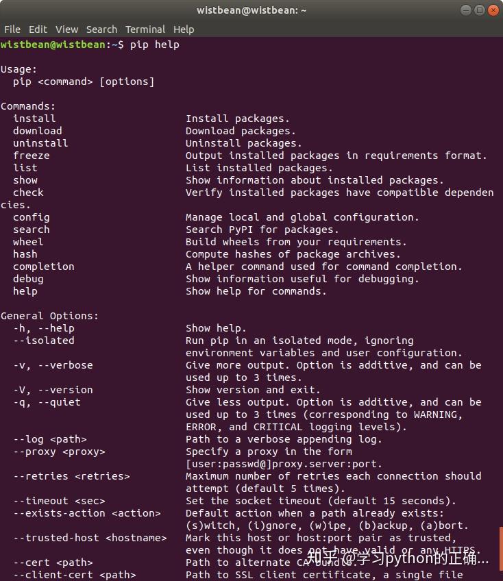Click the orange terminal scrollbar thumb
This screenshot has height=581, width=503.
tap(500, 548)
